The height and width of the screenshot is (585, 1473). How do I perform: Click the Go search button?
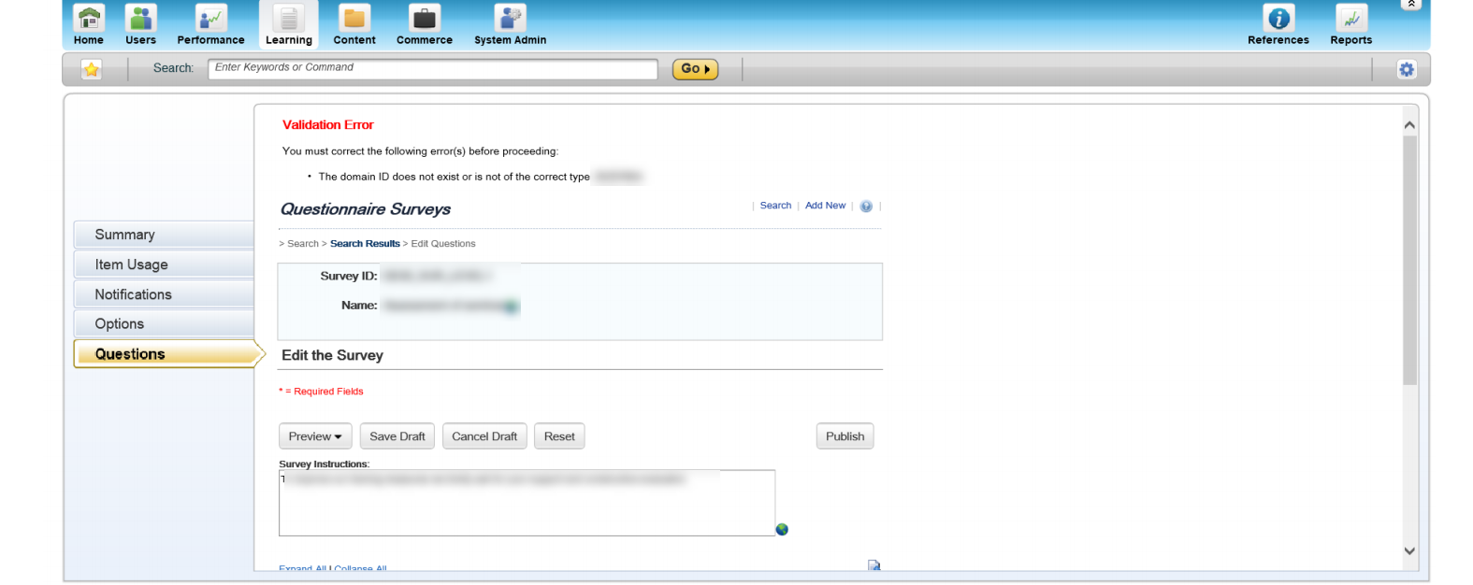695,69
